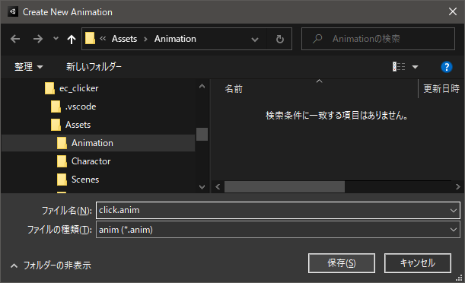
Task: Open the 整理 menu
Action: (x=28, y=67)
